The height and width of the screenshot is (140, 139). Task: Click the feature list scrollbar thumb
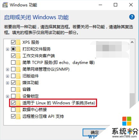coord(132,101)
